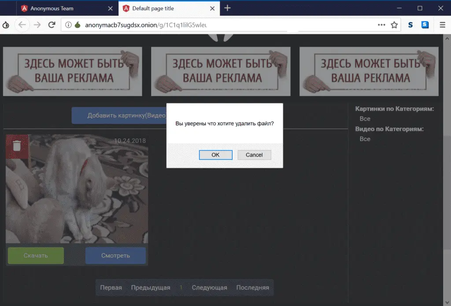Screen dimensions: 451x306
Task: Click the back navigation arrow
Action: [x=22, y=25]
